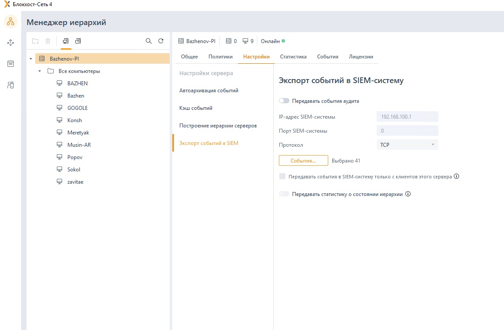Viewport: 504px width, 330px height.
Task: Open 'Автоархивация событий' settings section
Action: tap(209, 91)
